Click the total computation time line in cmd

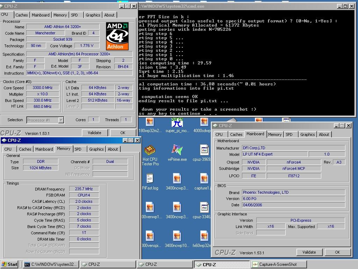click(207, 84)
